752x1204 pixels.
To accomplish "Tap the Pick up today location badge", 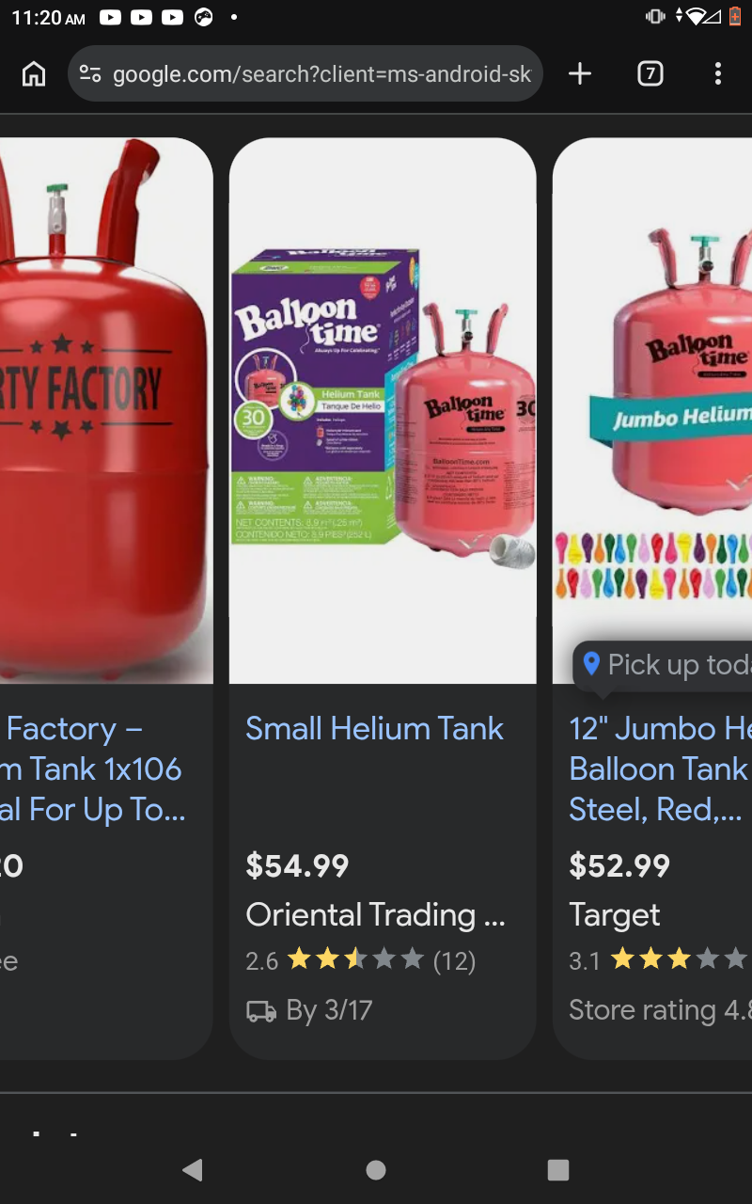I will 664,665.
